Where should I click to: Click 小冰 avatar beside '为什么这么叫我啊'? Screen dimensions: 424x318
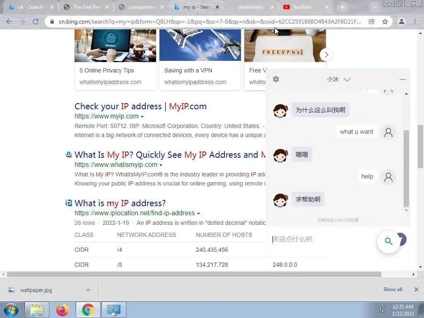(280, 111)
